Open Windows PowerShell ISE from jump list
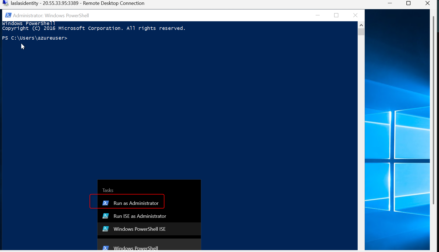Viewport: 439px width, 252px height. [149, 229]
